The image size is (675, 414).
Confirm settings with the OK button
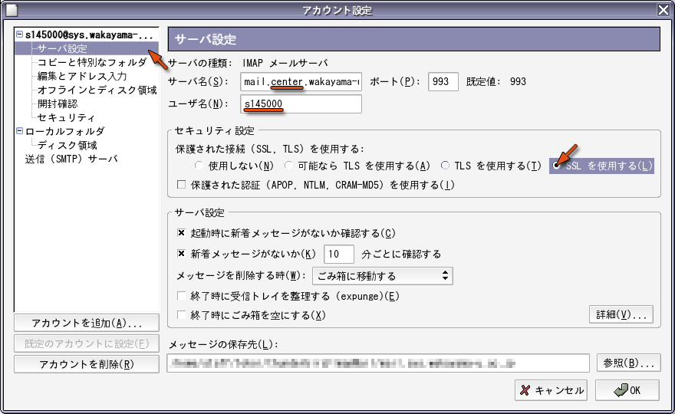click(627, 390)
